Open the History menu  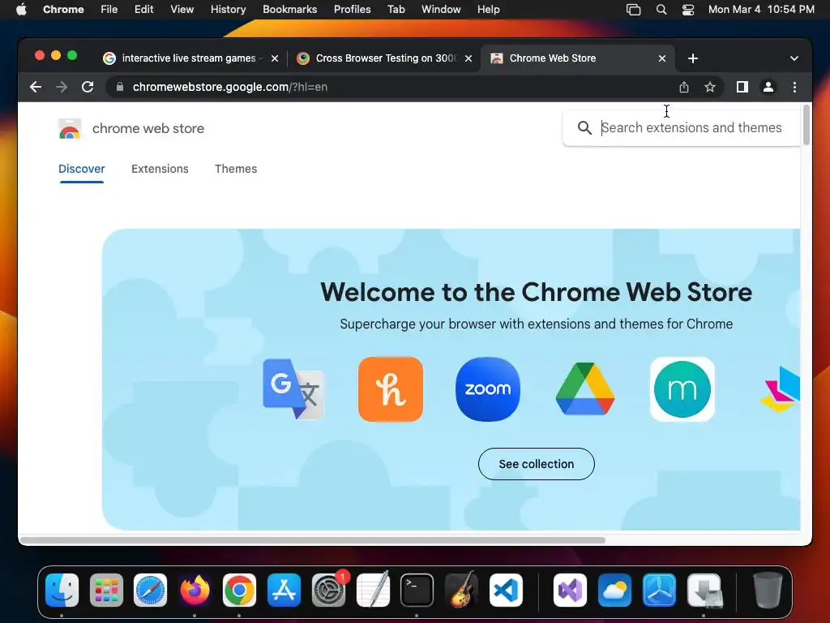click(228, 10)
